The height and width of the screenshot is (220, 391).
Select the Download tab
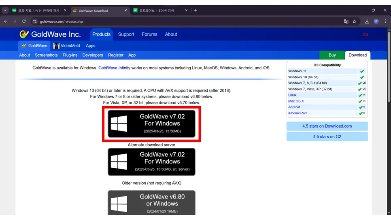coord(357,55)
